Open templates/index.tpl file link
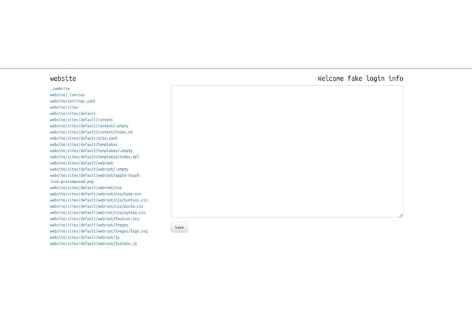Image resolution: width=472 pixels, height=335 pixels. (x=94, y=157)
